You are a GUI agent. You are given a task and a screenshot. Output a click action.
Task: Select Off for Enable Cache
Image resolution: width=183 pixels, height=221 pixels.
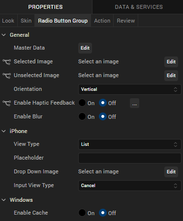103,213
